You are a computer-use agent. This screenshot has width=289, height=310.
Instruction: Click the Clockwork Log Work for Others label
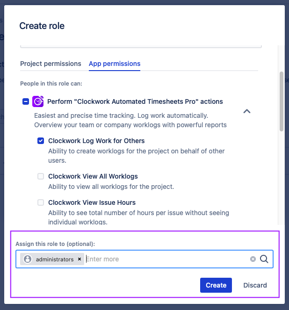pyautogui.click(x=96, y=141)
